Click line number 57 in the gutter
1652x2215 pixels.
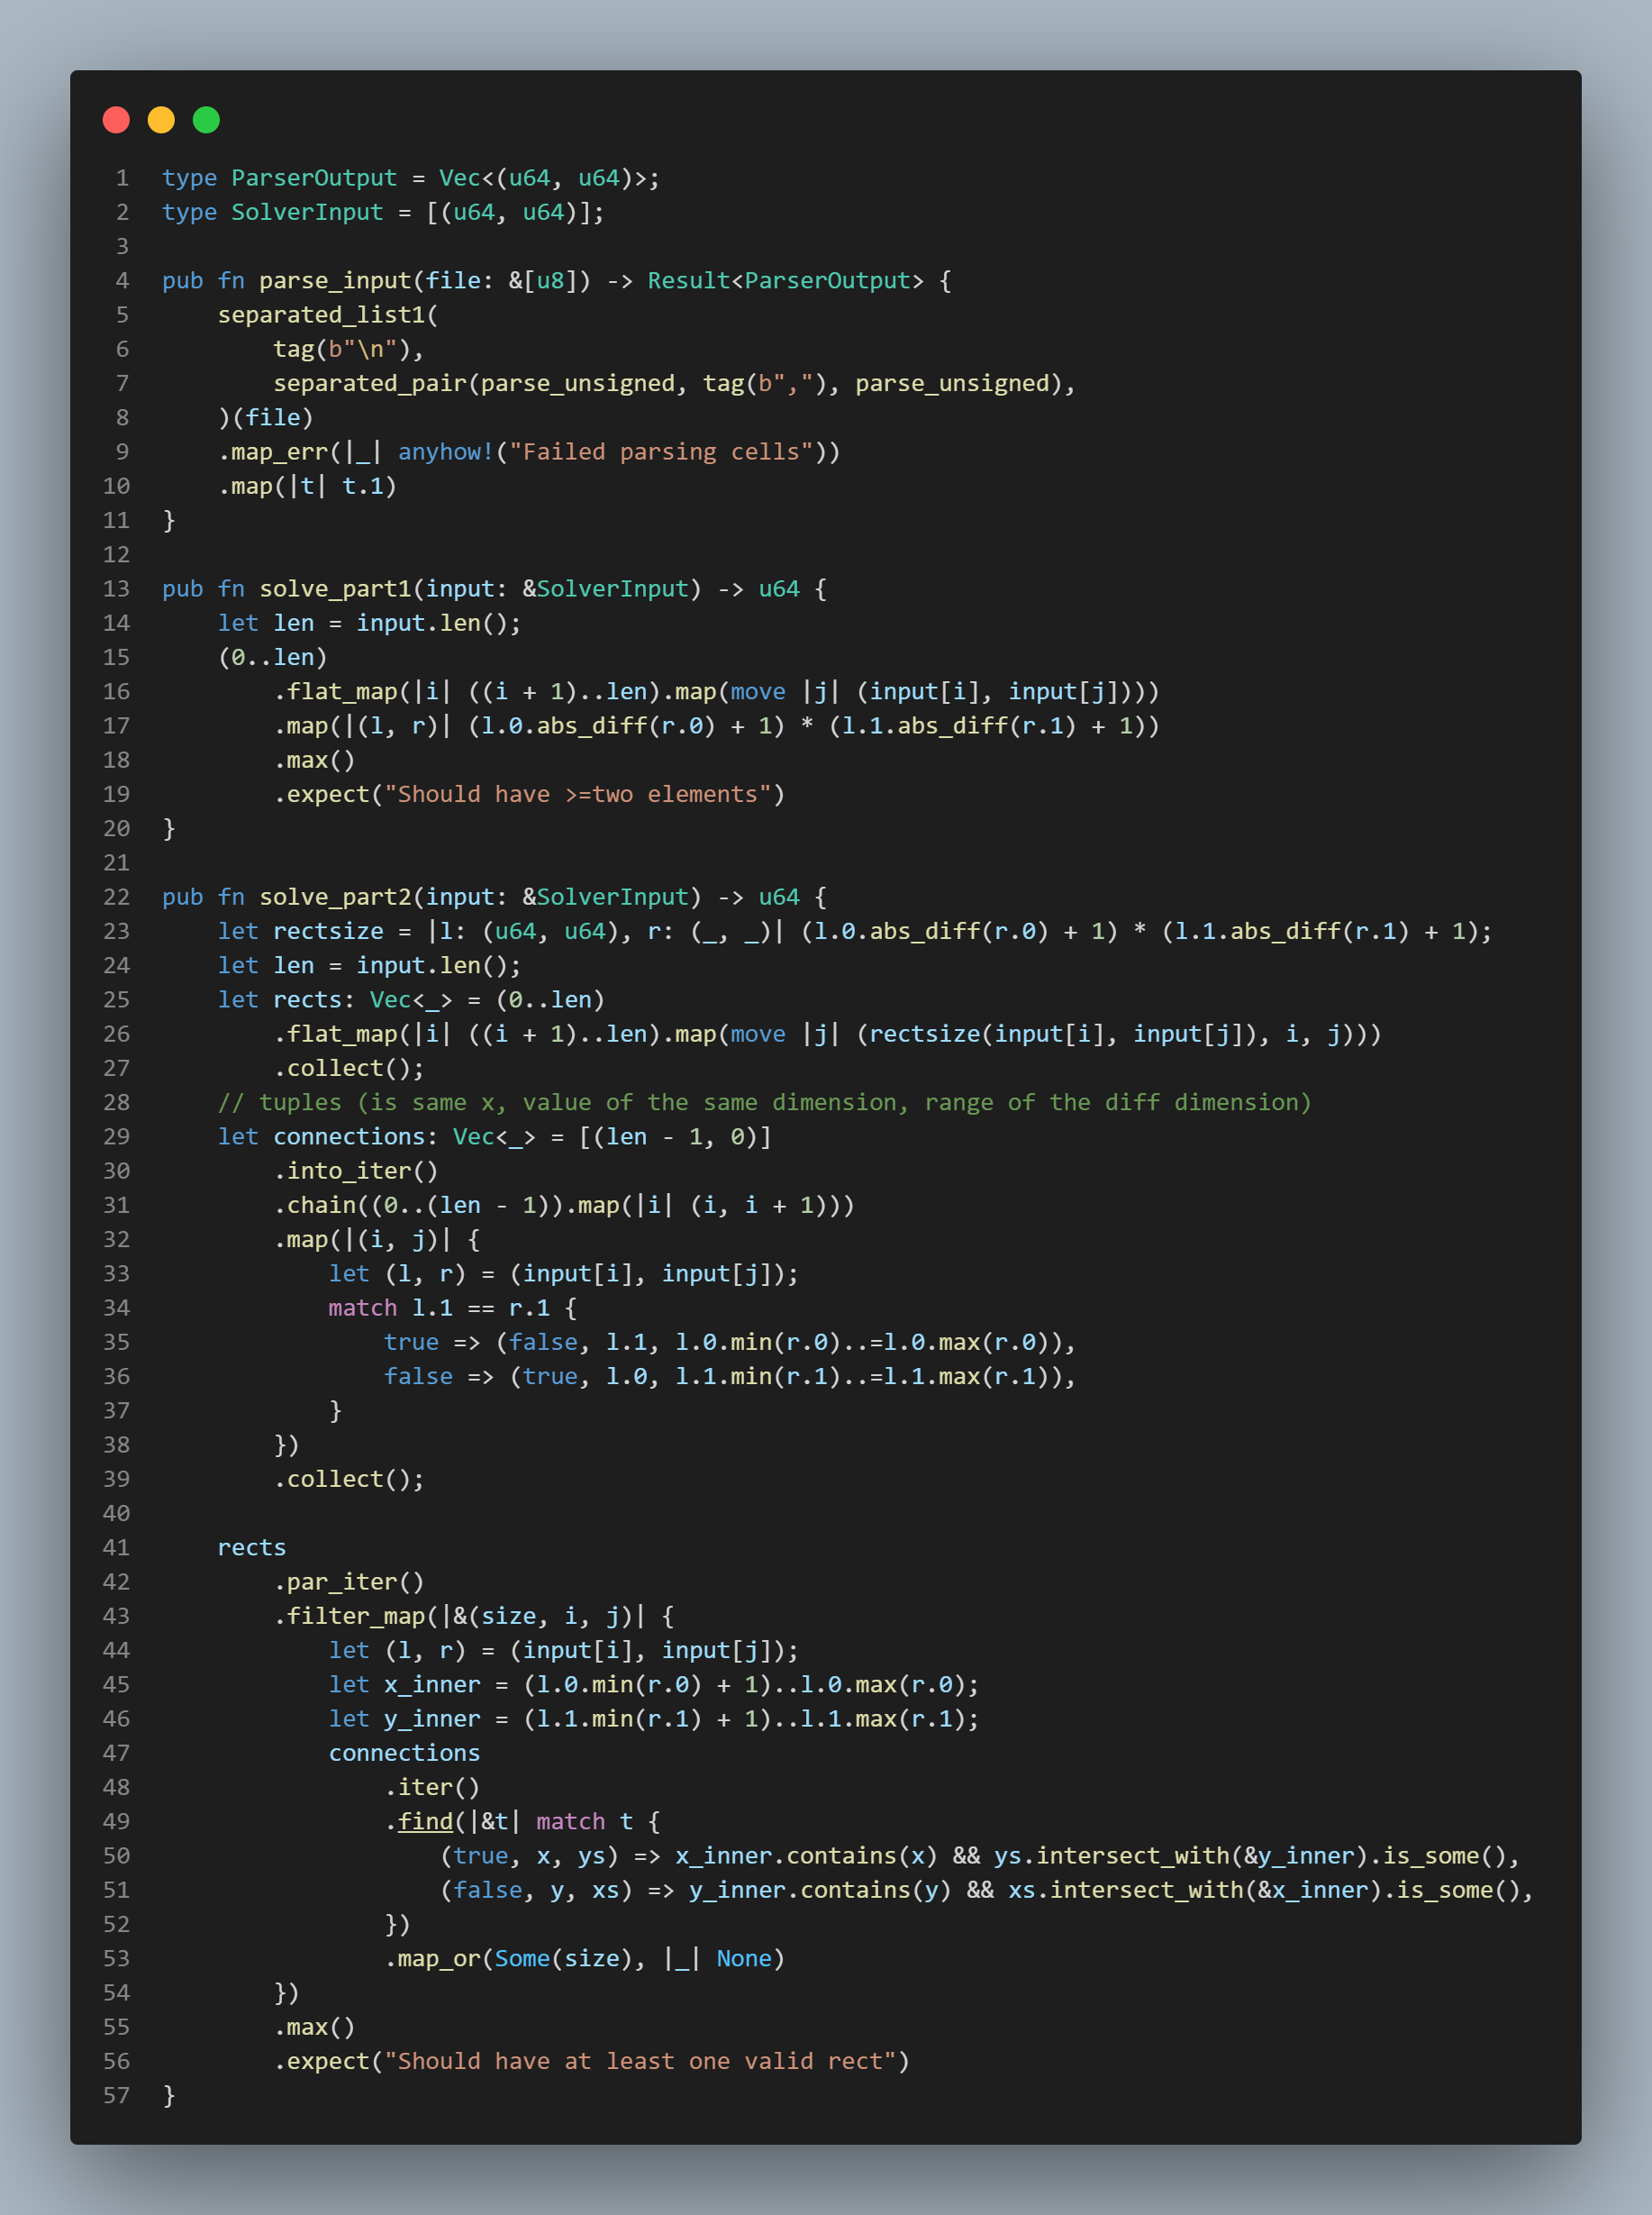[x=116, y=2096]
